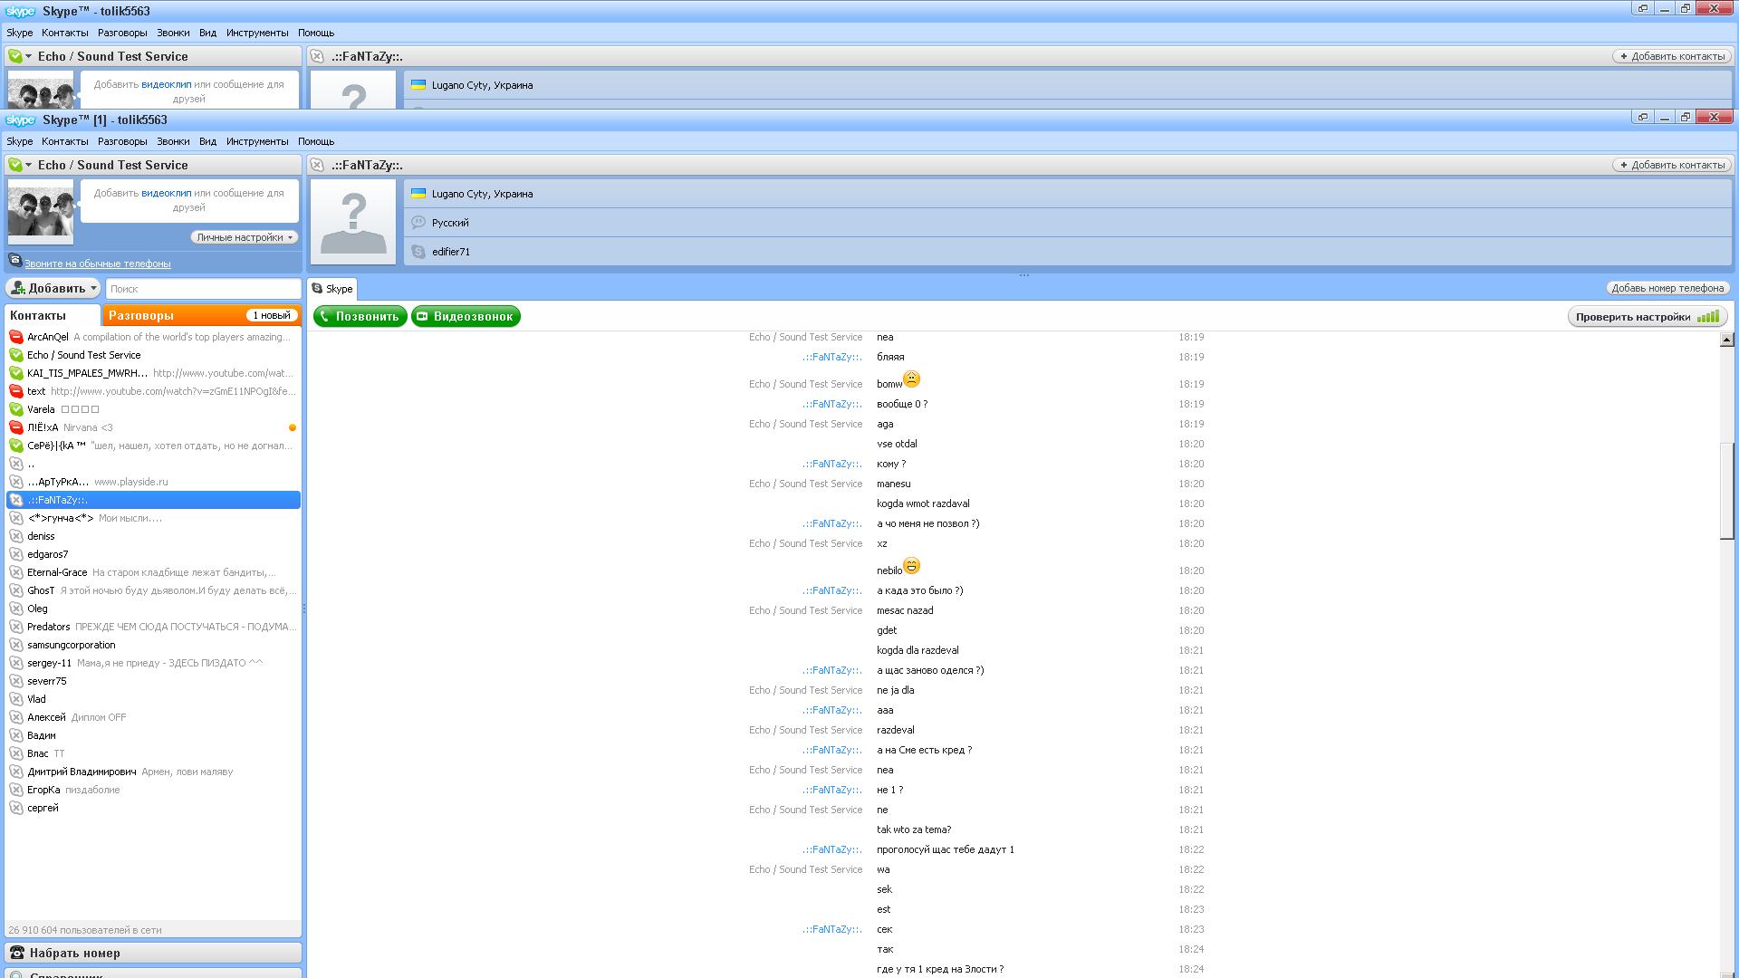Click Добавь номер телефона button
This screenshot has height=978, width=1739.
click(x=1667, y=288)
